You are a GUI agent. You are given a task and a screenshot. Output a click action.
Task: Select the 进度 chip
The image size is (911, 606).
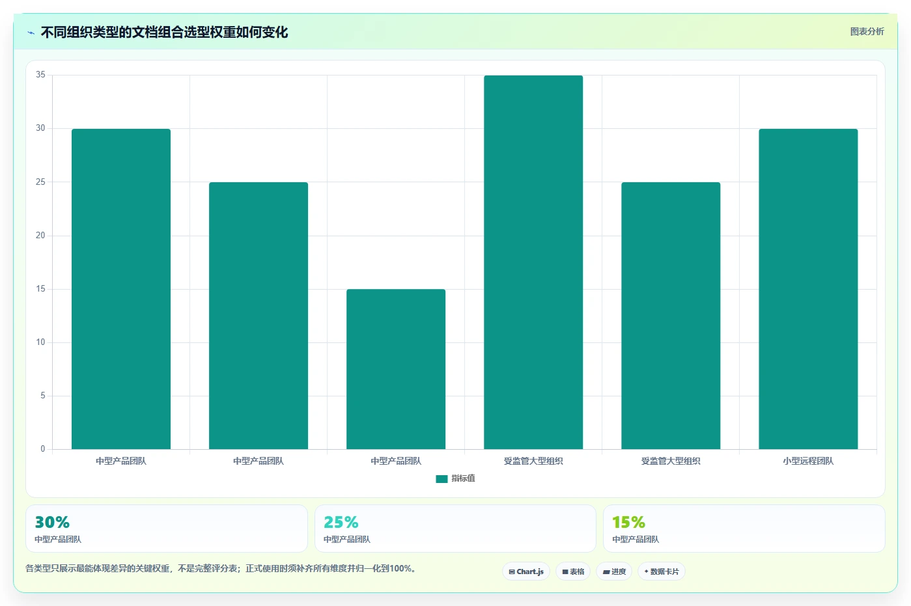pyautogui.click(x=614, y=572)
